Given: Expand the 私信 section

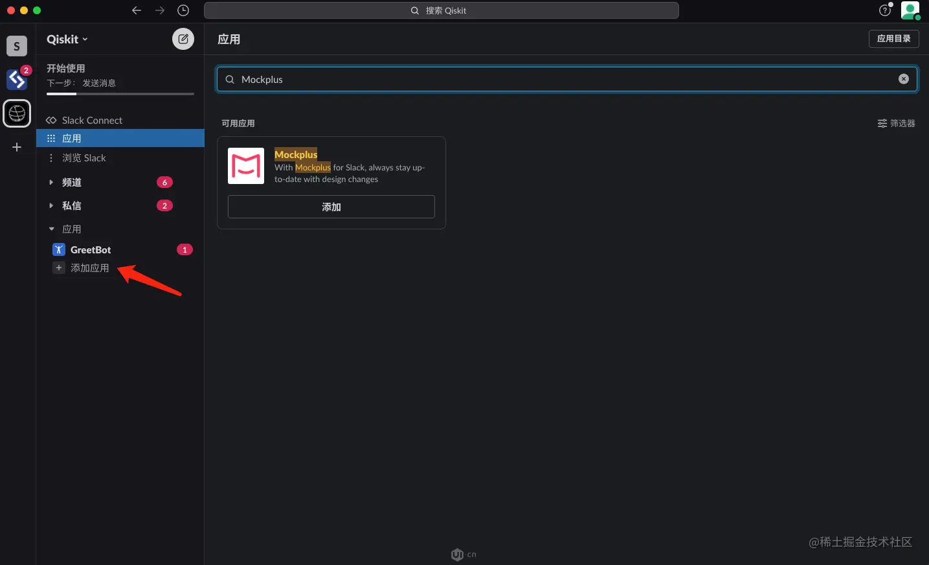Looking at the screenshot, I should click(x=51, y=205).
